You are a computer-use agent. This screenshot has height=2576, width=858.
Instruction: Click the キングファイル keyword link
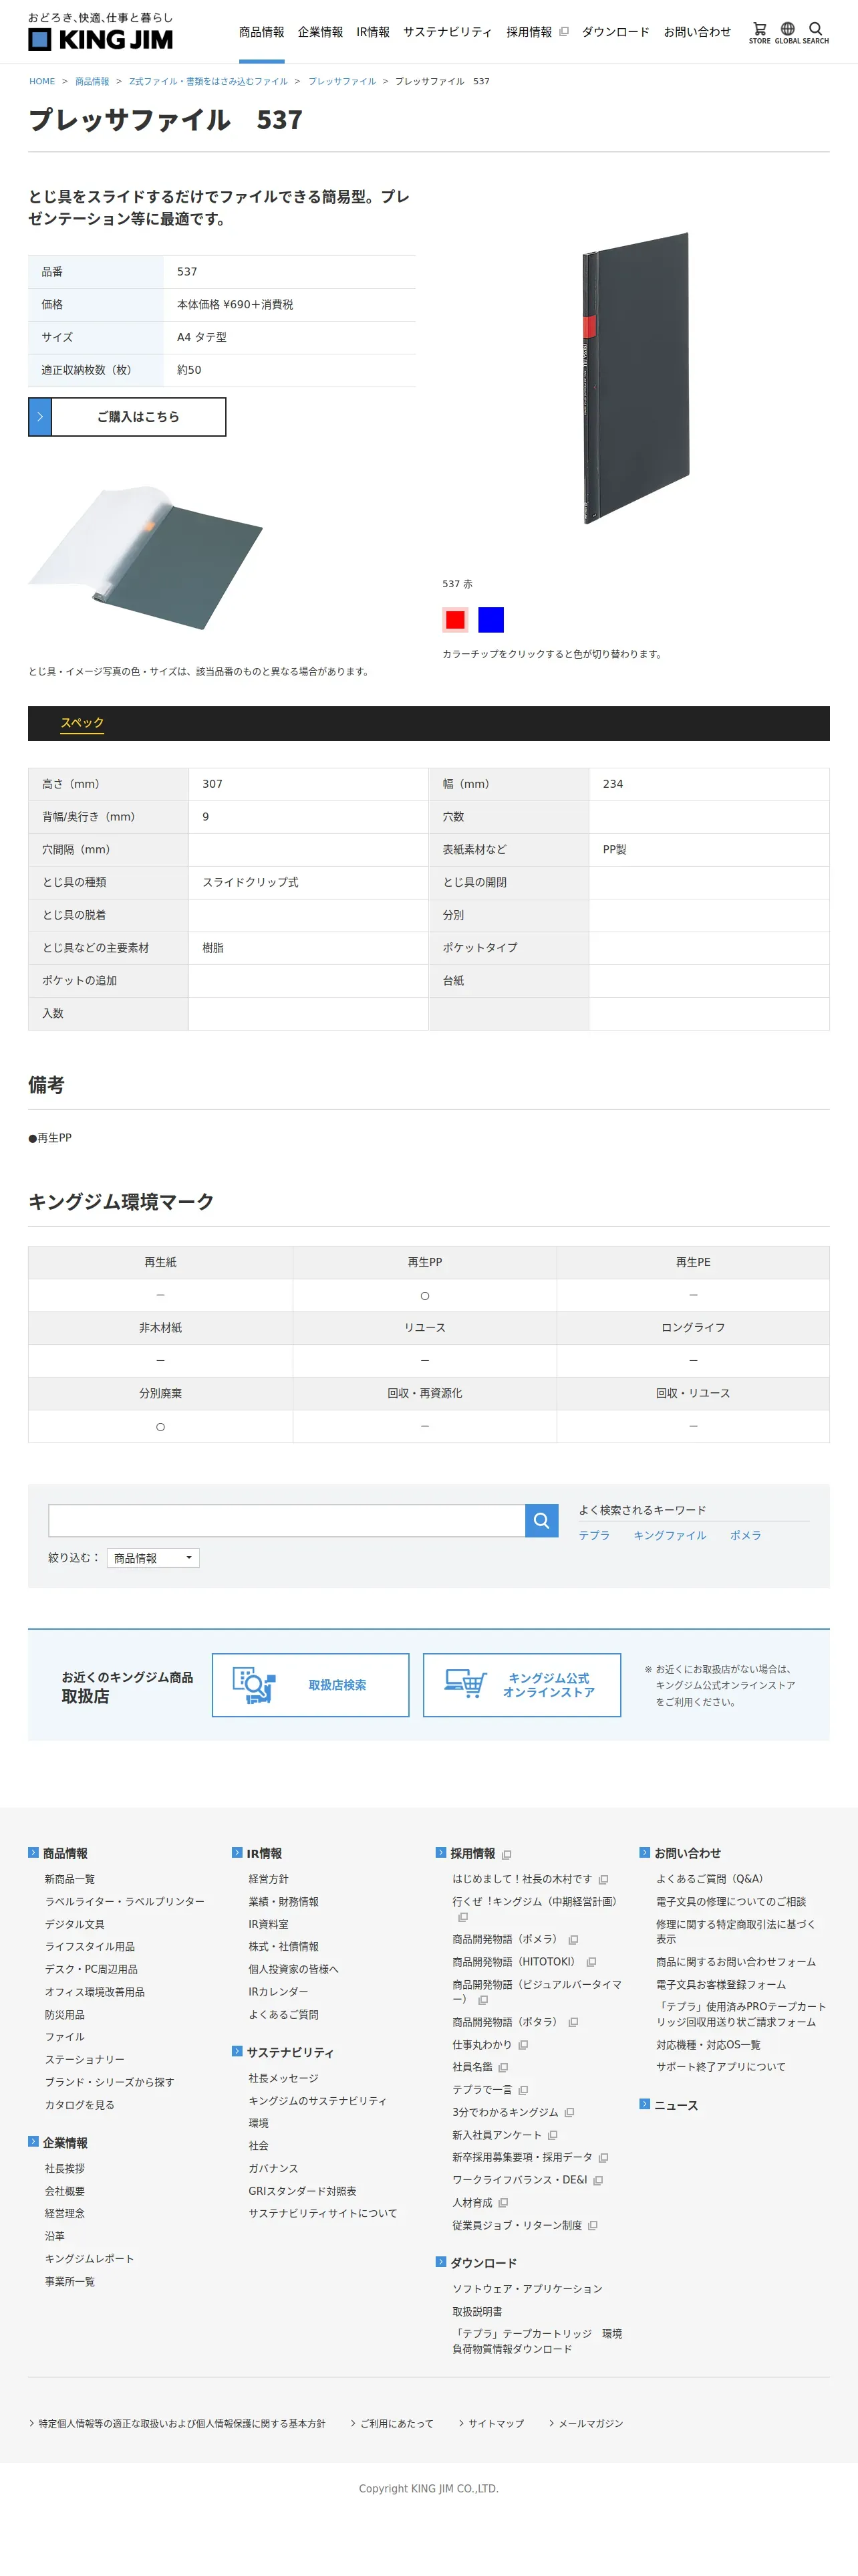[x=669, y=1535]
